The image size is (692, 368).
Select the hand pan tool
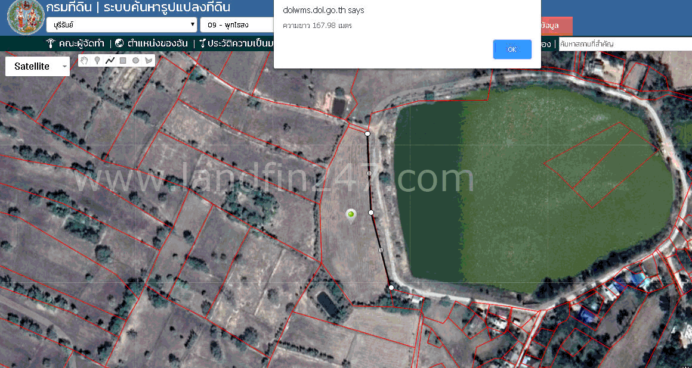[x=85, y=60]
